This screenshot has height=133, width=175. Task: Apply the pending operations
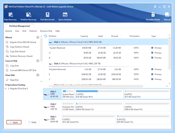[x=14, y=122]
